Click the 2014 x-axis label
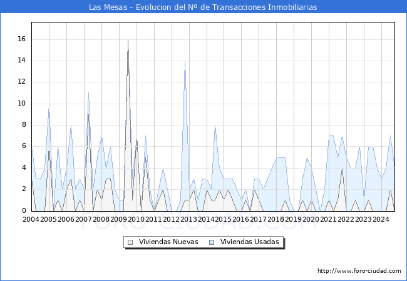Screen dimensions: 407x281 206,219
